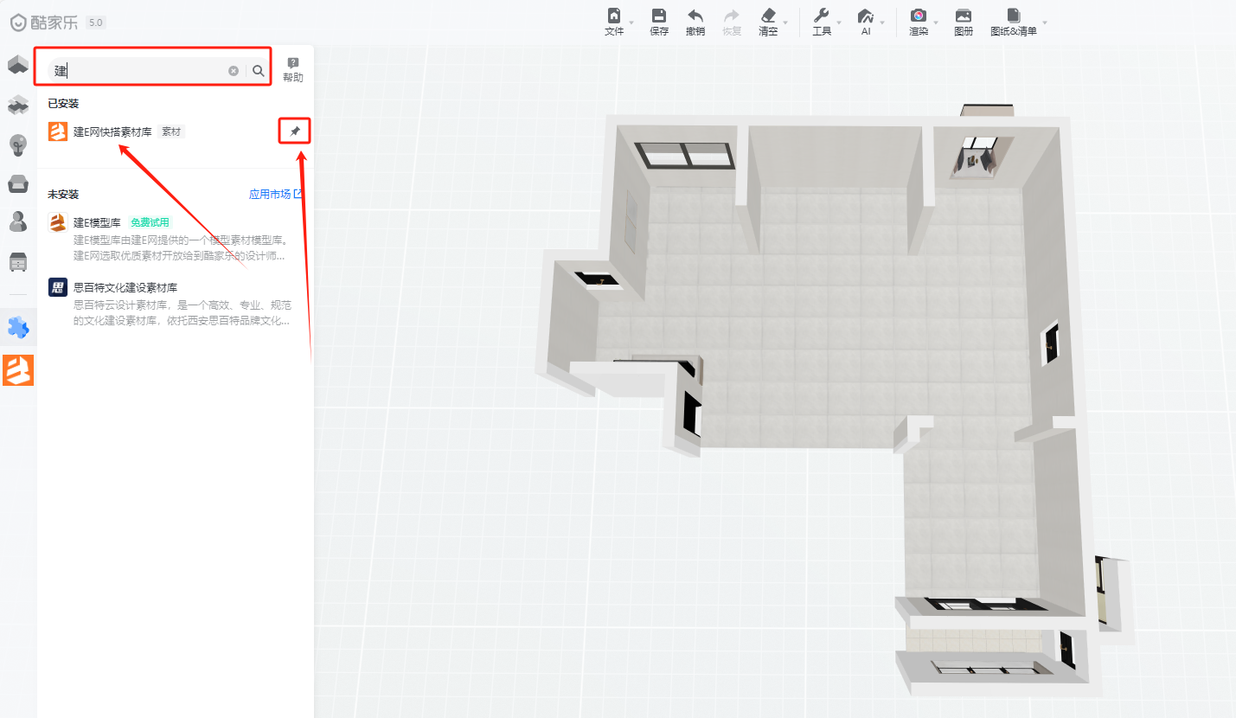1236x718 pixels.
Task: Expand the 文件 (File) dropdown arrow
Action: (x=631, y=22)
